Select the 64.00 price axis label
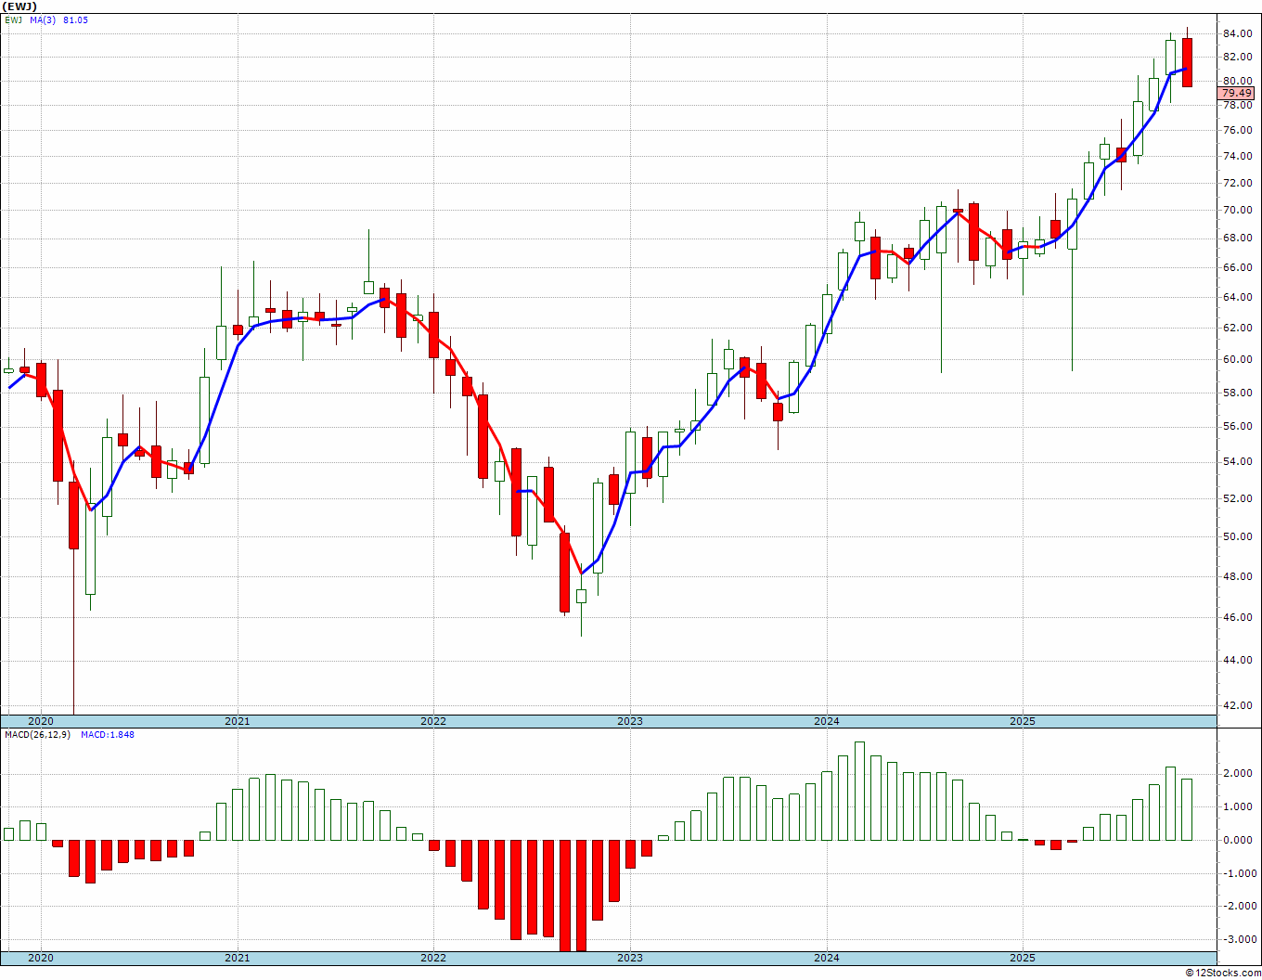This screenshot has height=980, width=1262. click(x=1237, y=297)
